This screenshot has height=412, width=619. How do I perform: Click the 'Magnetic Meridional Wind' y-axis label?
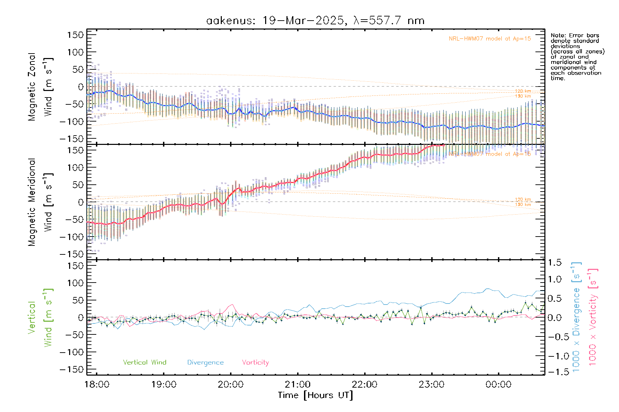click(x=40, y=202)
